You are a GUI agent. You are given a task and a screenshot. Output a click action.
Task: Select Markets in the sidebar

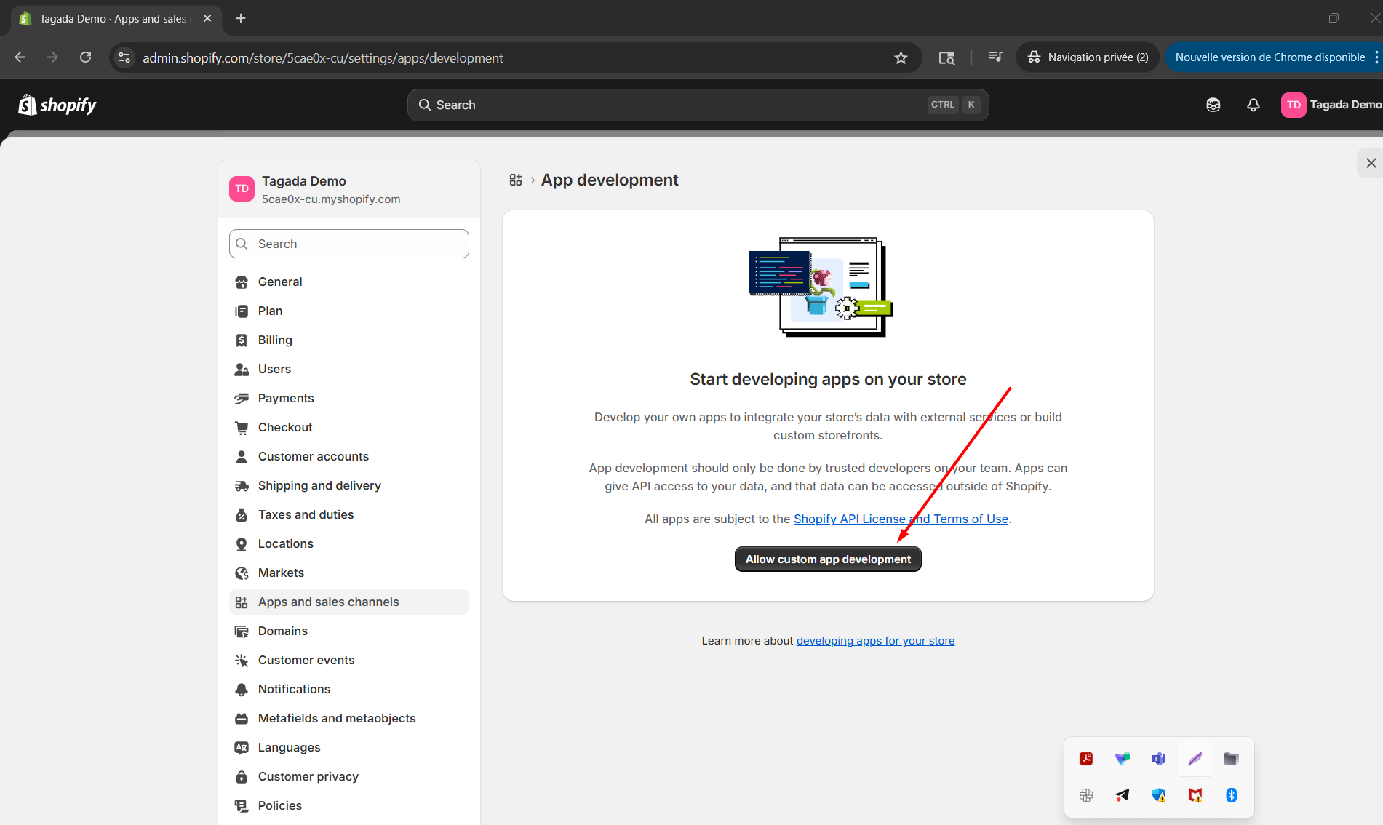(x=349, y=573)
